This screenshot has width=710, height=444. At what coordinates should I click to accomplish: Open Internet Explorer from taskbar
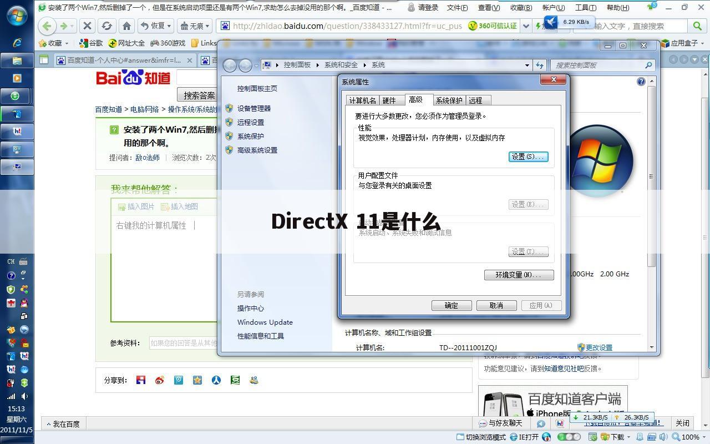(17, 43)
